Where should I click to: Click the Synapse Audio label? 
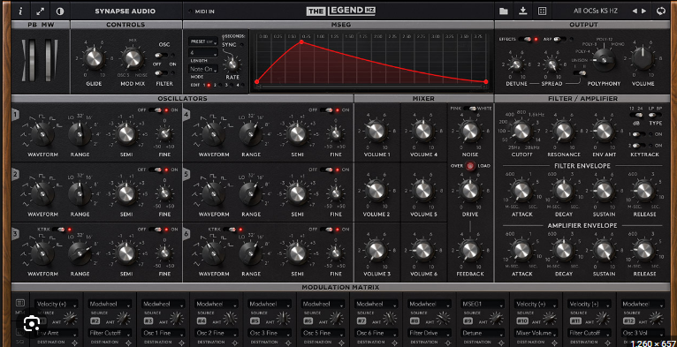coord(126,11)
